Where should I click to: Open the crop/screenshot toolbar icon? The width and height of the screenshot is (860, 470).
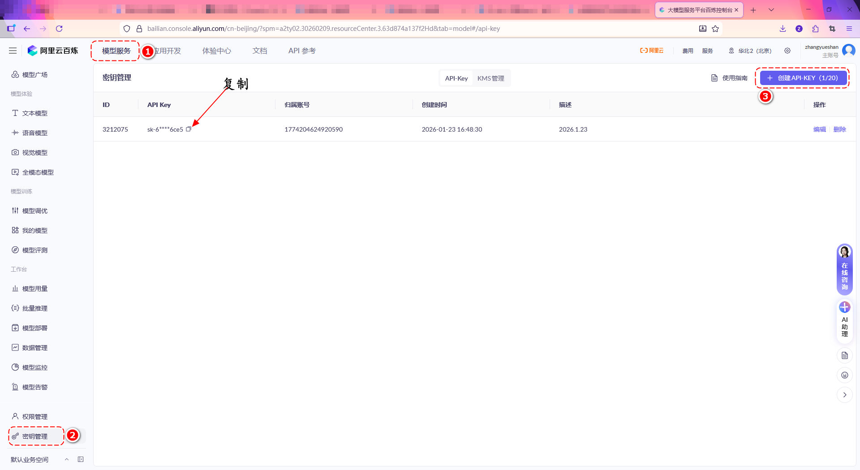[x=832, y=29]
